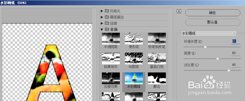Click the 画笔描边 folder icon

pyautogui.click(x=107, y=17)
